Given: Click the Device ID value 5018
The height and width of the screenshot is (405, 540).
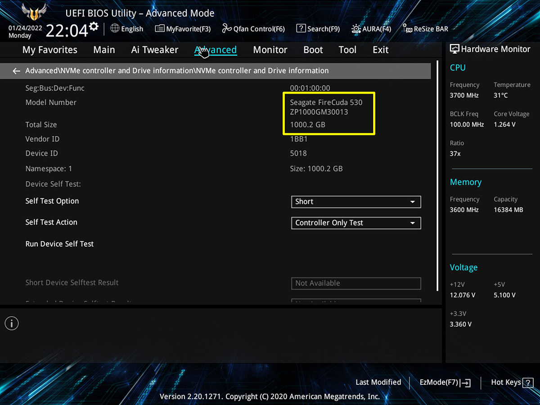Looking at the screenshot, I should point(298,153).
